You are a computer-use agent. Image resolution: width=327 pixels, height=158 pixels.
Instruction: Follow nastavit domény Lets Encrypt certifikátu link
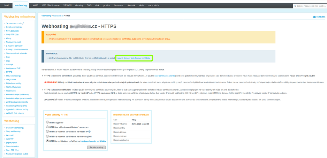133,58
